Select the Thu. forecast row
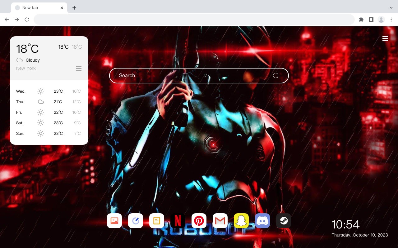Image resolution: width=398 pixels, height=248 pixels. pyautogui.click(x=49, y=102)
